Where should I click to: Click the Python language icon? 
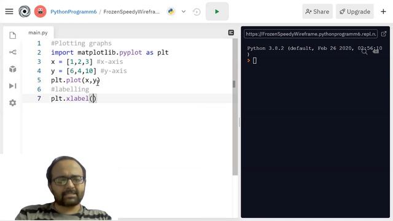point(171,12)
